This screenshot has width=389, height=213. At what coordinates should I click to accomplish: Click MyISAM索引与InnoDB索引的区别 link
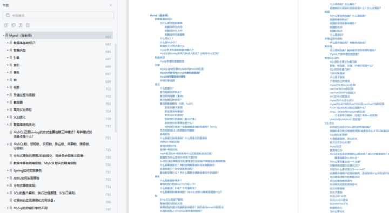[x=180, y=73]
